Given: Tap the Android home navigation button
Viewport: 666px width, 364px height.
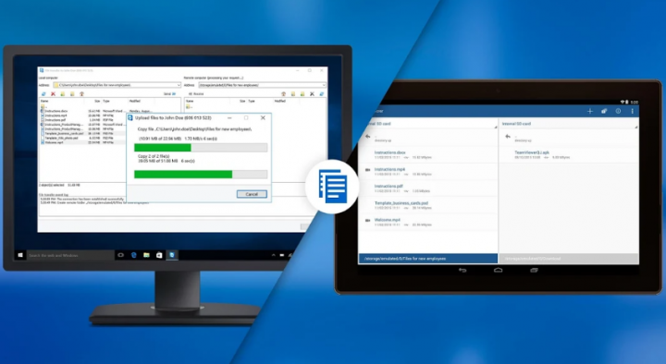Looking at the screenshot, I should (499, 271).
